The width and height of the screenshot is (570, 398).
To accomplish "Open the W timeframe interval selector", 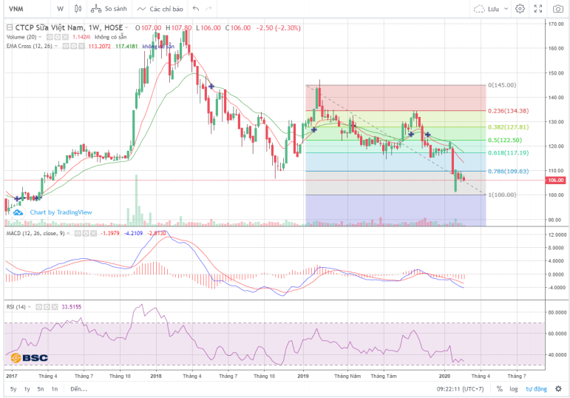I will click(61, 9).
